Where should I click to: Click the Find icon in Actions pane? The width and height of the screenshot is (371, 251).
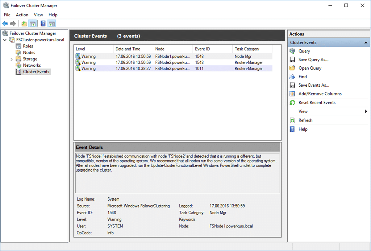coord(292,77)
